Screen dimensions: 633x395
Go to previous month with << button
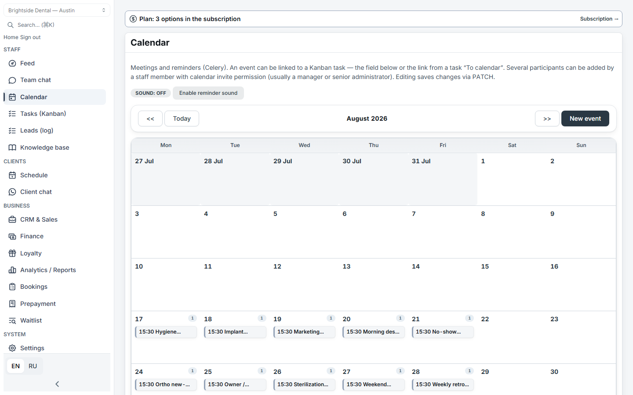point(150,118)
